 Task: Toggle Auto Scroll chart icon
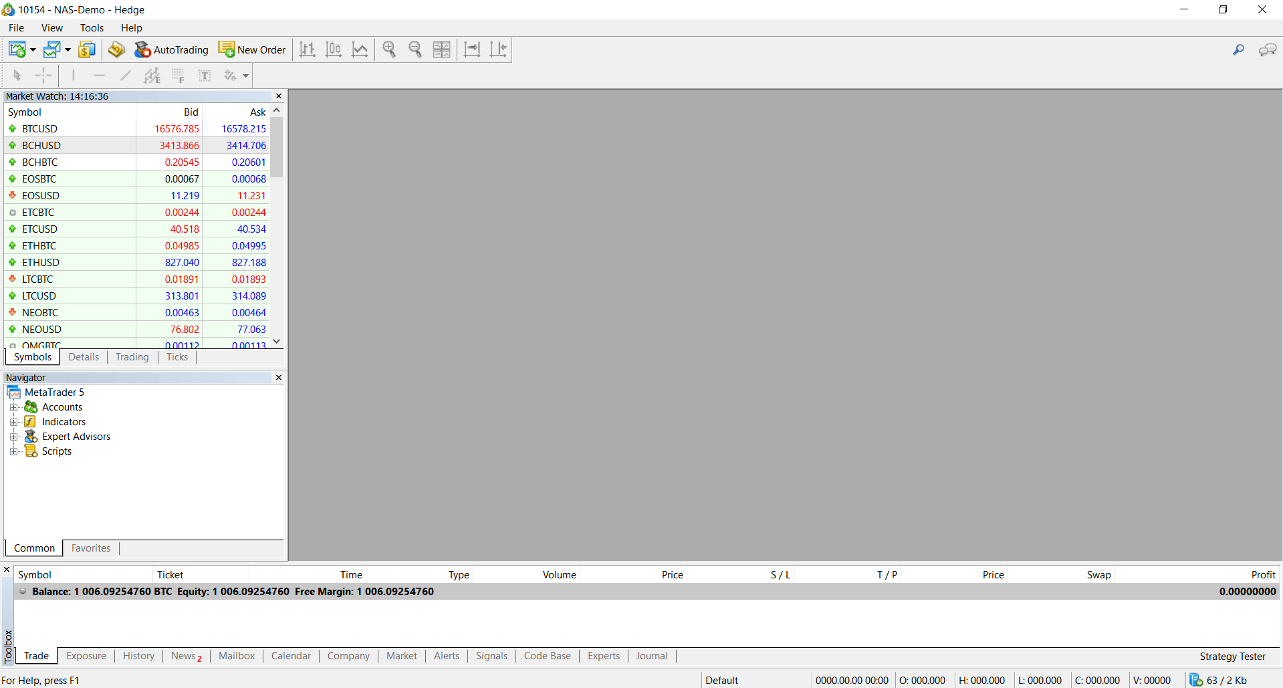472,49
